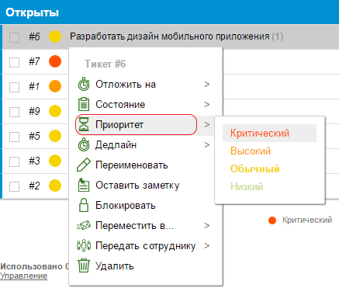
Task: Click the Критический legend label
Action: point(307,220)
